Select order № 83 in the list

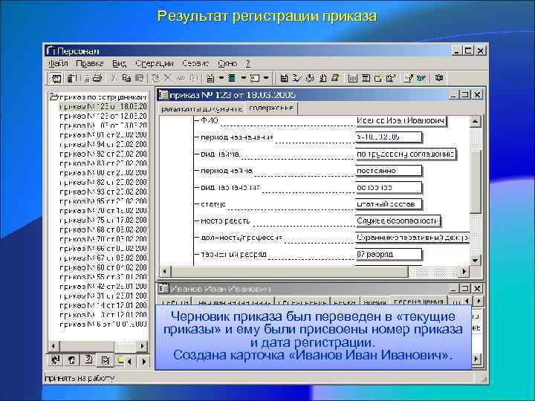[103, 163]
